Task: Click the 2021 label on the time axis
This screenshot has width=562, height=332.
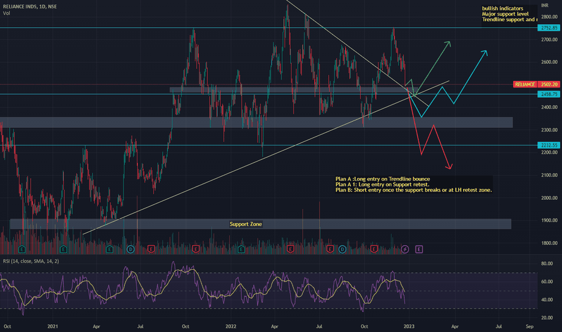Action: tap(52, 326)
